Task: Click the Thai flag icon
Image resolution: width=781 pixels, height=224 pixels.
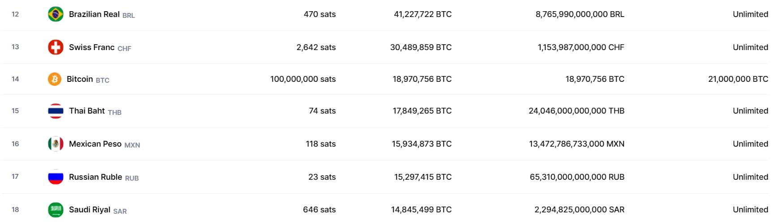Action: pyautogui.click(x=56, y=111)
